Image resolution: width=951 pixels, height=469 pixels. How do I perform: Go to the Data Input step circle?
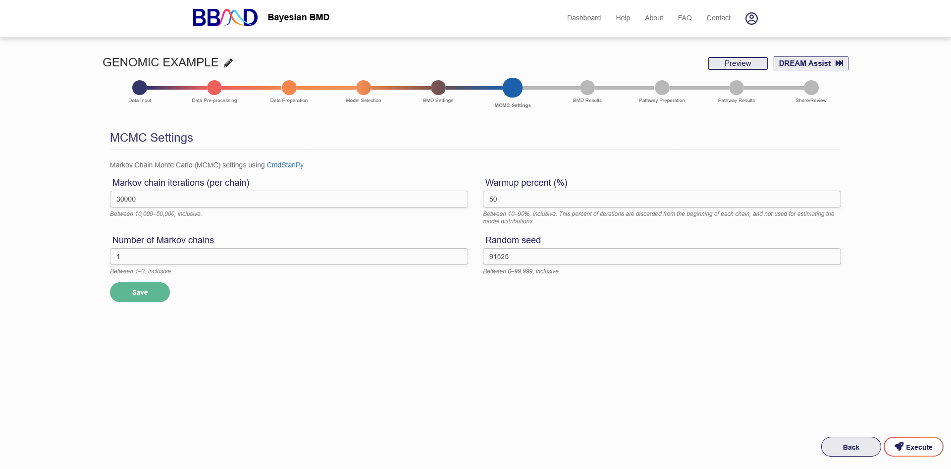(140, 88)
